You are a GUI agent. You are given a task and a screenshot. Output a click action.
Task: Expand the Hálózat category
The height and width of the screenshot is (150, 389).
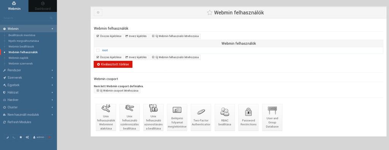point(28,92)
